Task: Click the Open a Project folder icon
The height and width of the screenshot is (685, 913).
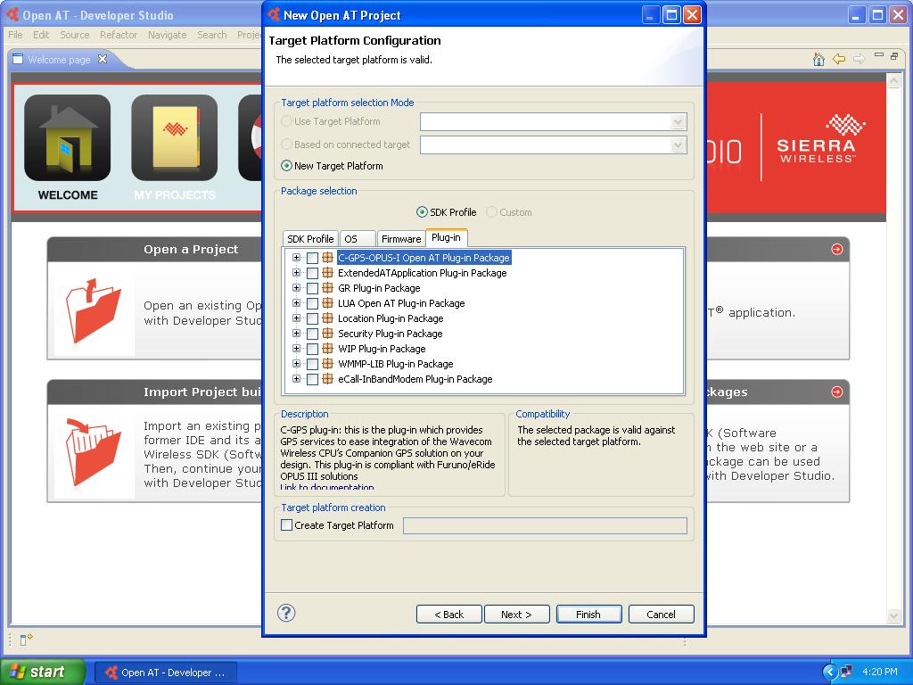Action: coord(93,309)
